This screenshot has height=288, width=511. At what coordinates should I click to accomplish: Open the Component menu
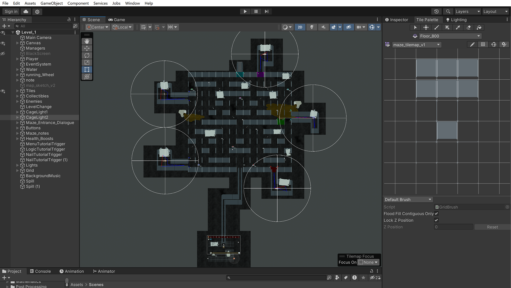point(78,3)
